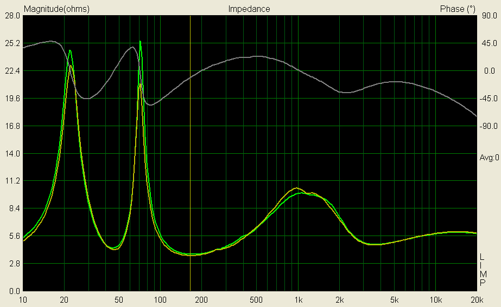
Task: Click the '5k' frequency axis label
Action: (394, 300)
